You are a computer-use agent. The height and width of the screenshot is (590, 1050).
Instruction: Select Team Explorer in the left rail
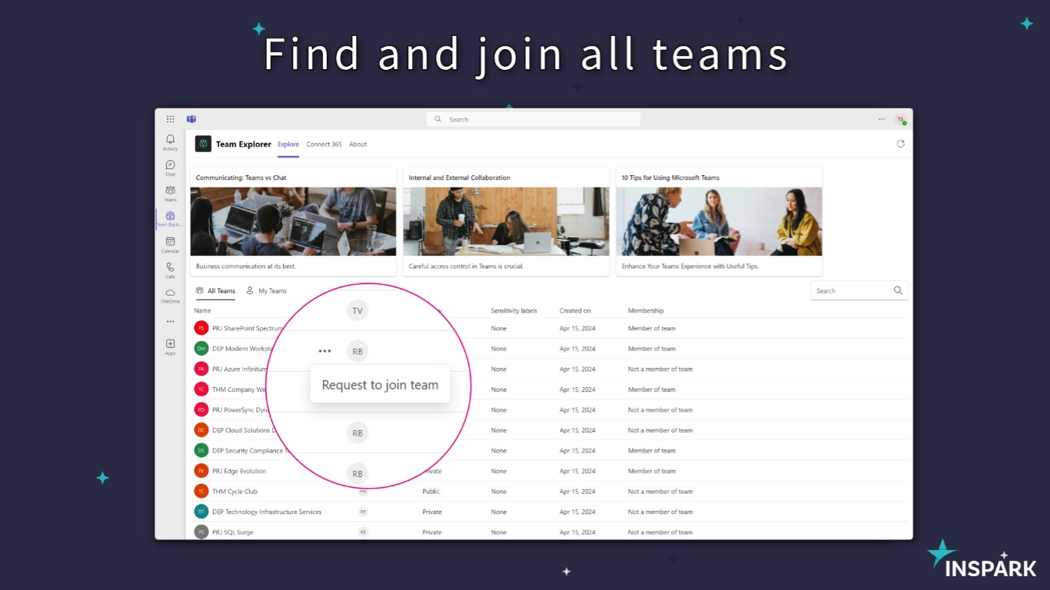170,220
